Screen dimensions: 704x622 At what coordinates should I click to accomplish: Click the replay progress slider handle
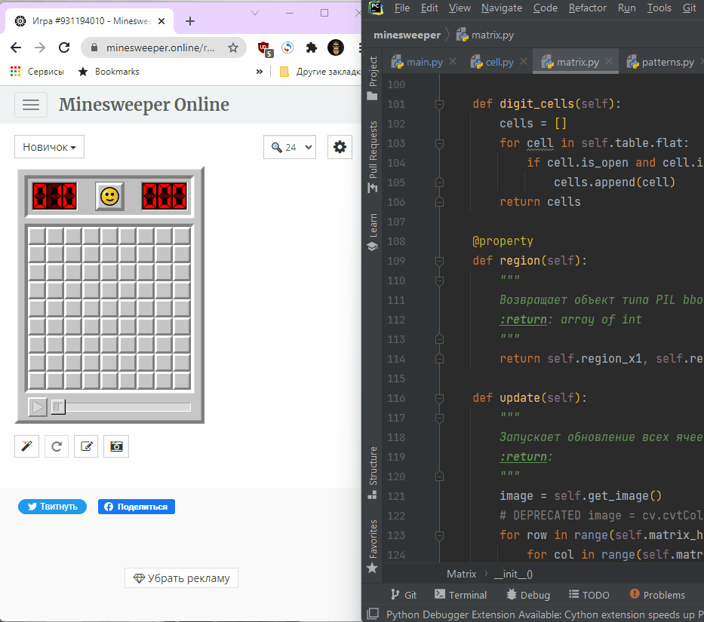click(58, 407)
